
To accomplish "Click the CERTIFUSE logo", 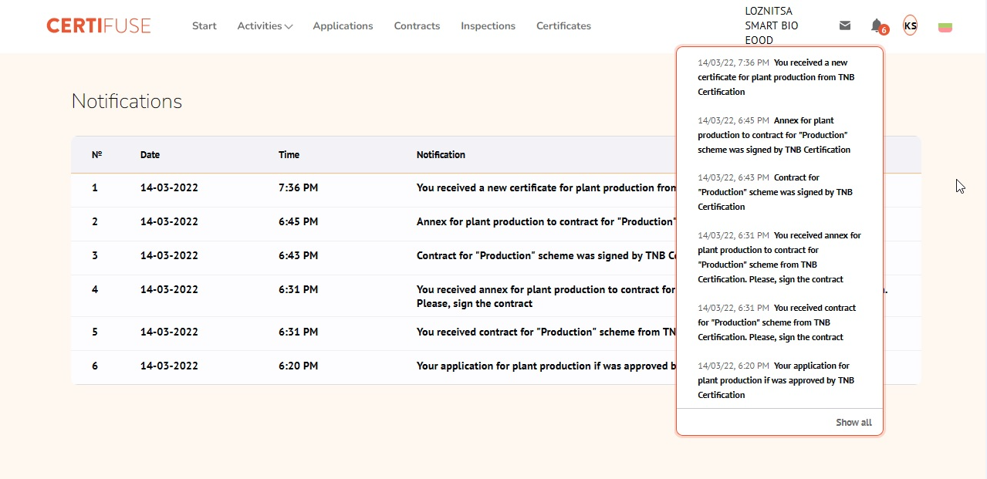I will tap(99, 25).
